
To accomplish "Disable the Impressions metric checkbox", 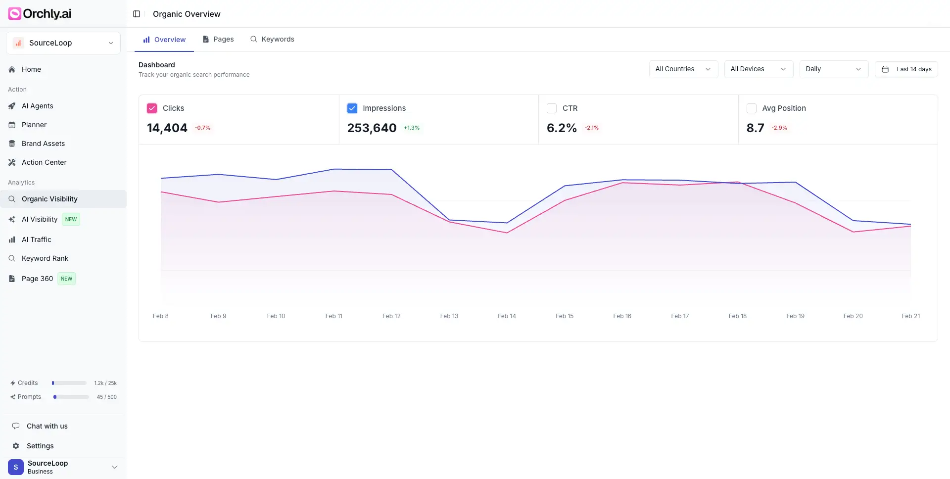I will [352, 108].
